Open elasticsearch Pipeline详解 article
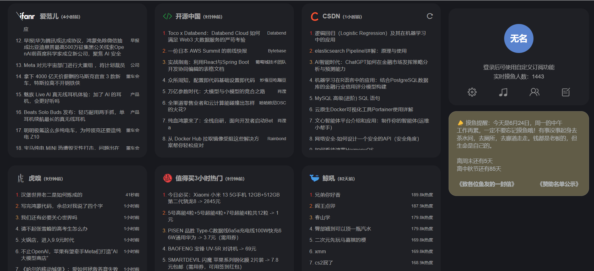The height and width of the screenshot is (271, 594). click(x=361, y=51)
